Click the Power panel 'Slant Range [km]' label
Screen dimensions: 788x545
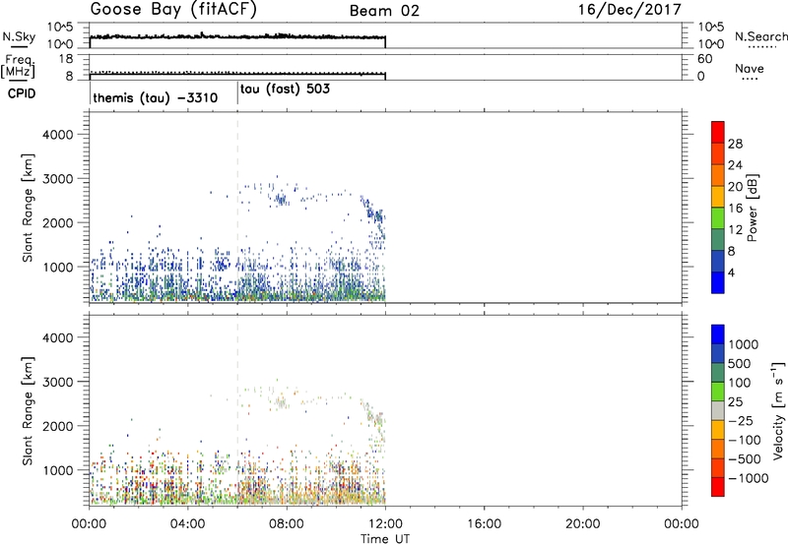pyautogui.click(x=28, y=208)
